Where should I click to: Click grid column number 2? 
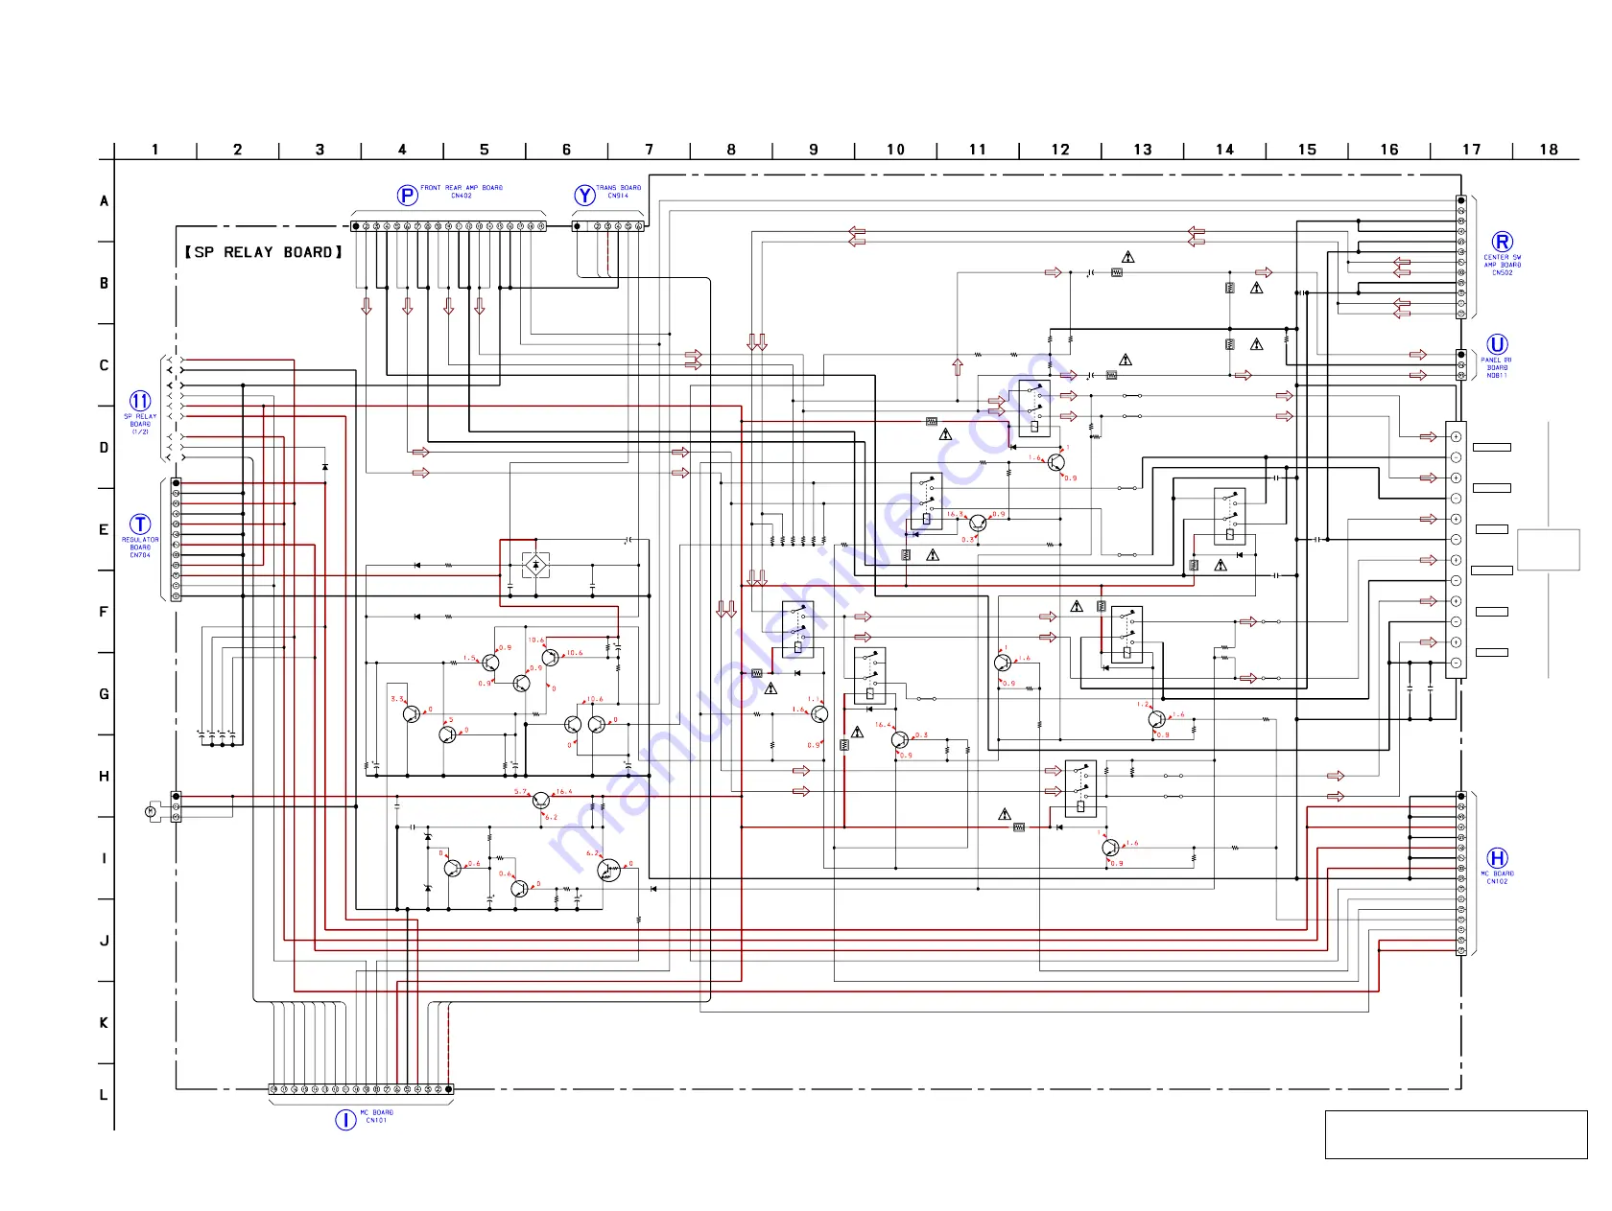coord(238,150)
